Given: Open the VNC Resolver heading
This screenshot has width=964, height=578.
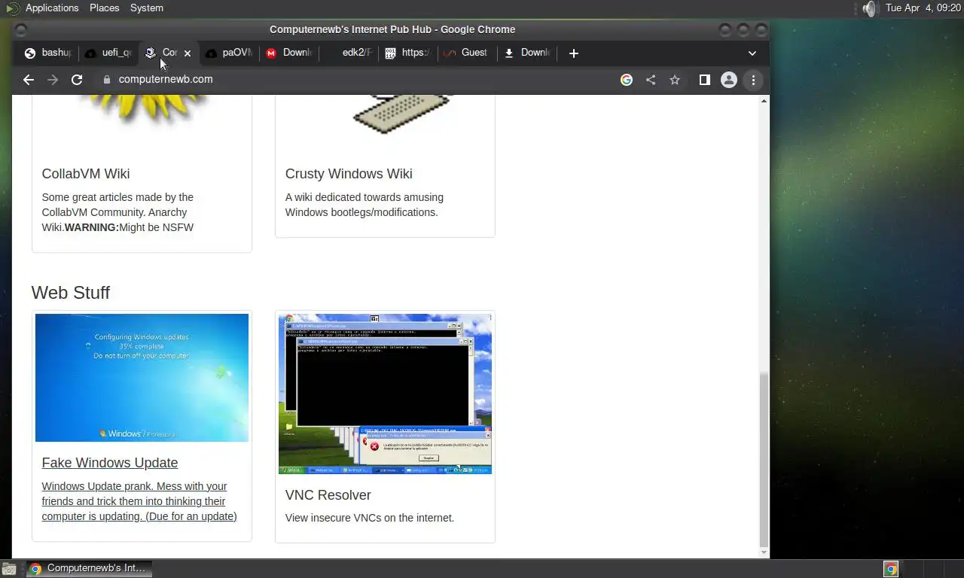Looking at the screenshot, I should tap(328, 495).
